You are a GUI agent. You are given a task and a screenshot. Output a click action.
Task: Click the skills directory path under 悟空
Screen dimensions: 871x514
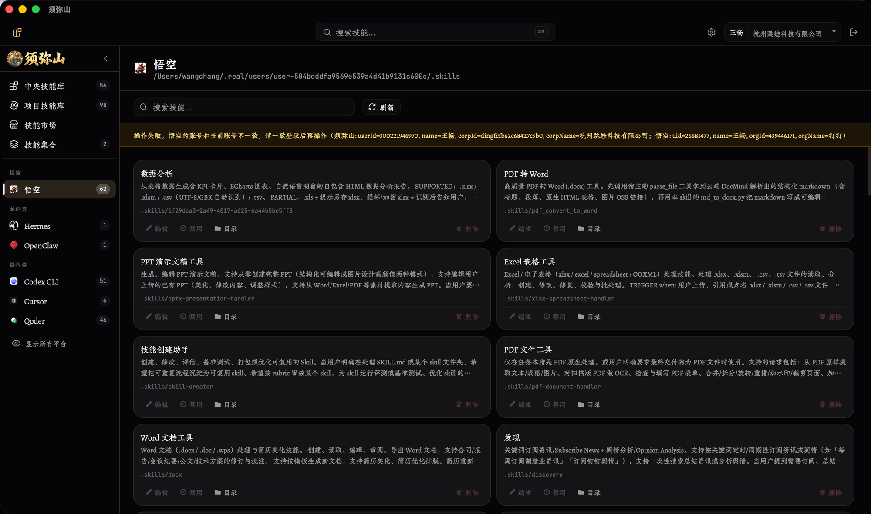[x=307, y=77]
